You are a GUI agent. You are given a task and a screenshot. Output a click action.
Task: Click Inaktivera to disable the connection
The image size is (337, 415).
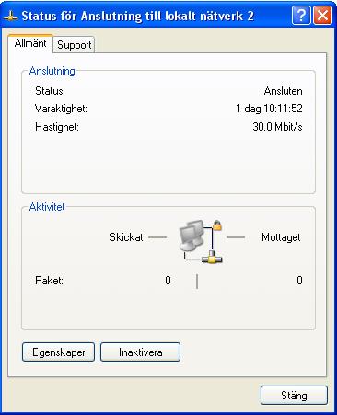140,352
